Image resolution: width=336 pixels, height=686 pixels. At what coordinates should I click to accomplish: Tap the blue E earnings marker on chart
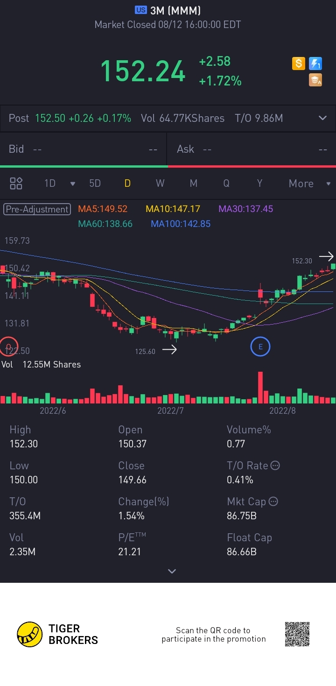[260, 347]
